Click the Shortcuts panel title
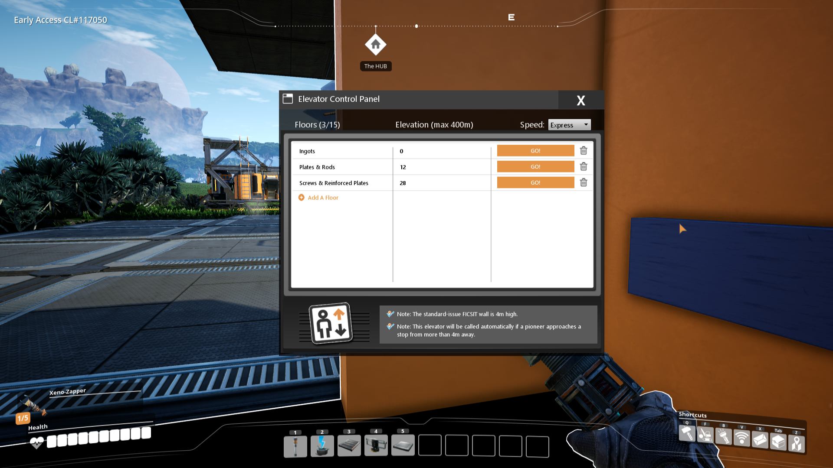 [693, 415]
